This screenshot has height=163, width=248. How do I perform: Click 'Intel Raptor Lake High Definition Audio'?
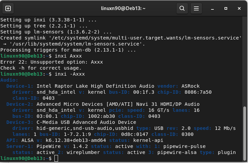[x=95, y=86]
